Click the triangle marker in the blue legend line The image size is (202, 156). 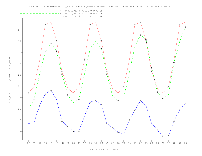pos(43,16)
